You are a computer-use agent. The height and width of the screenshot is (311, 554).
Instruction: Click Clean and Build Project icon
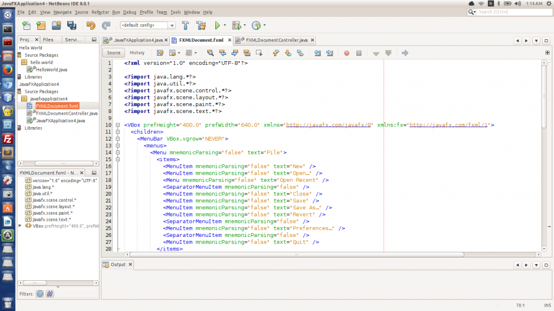[201, 25]
